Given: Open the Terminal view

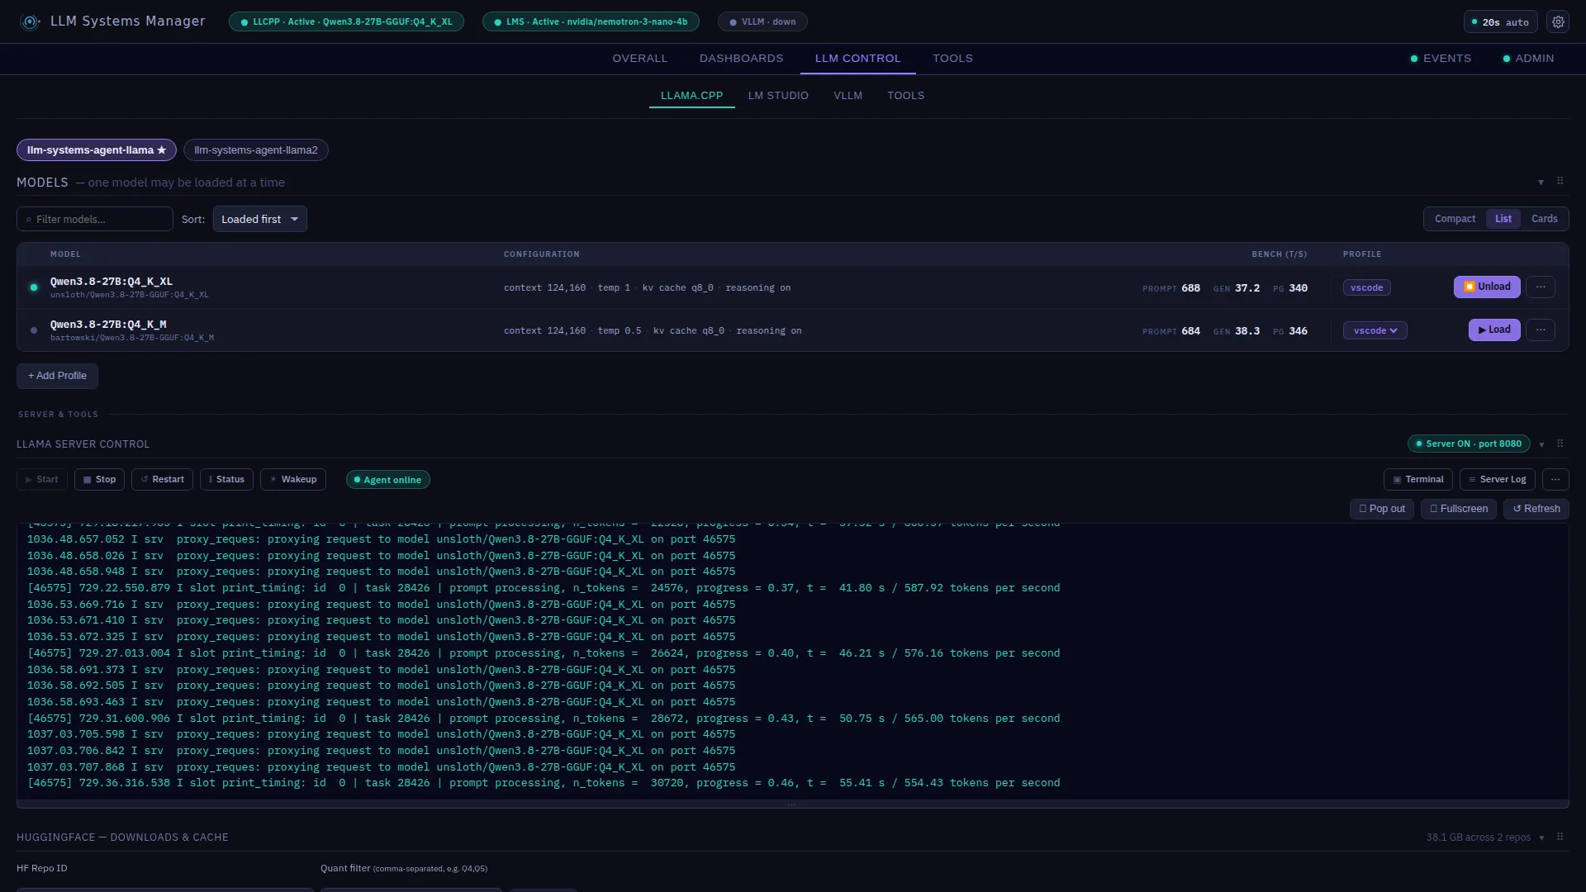Looking at the screenshot, I should 1417,479.
